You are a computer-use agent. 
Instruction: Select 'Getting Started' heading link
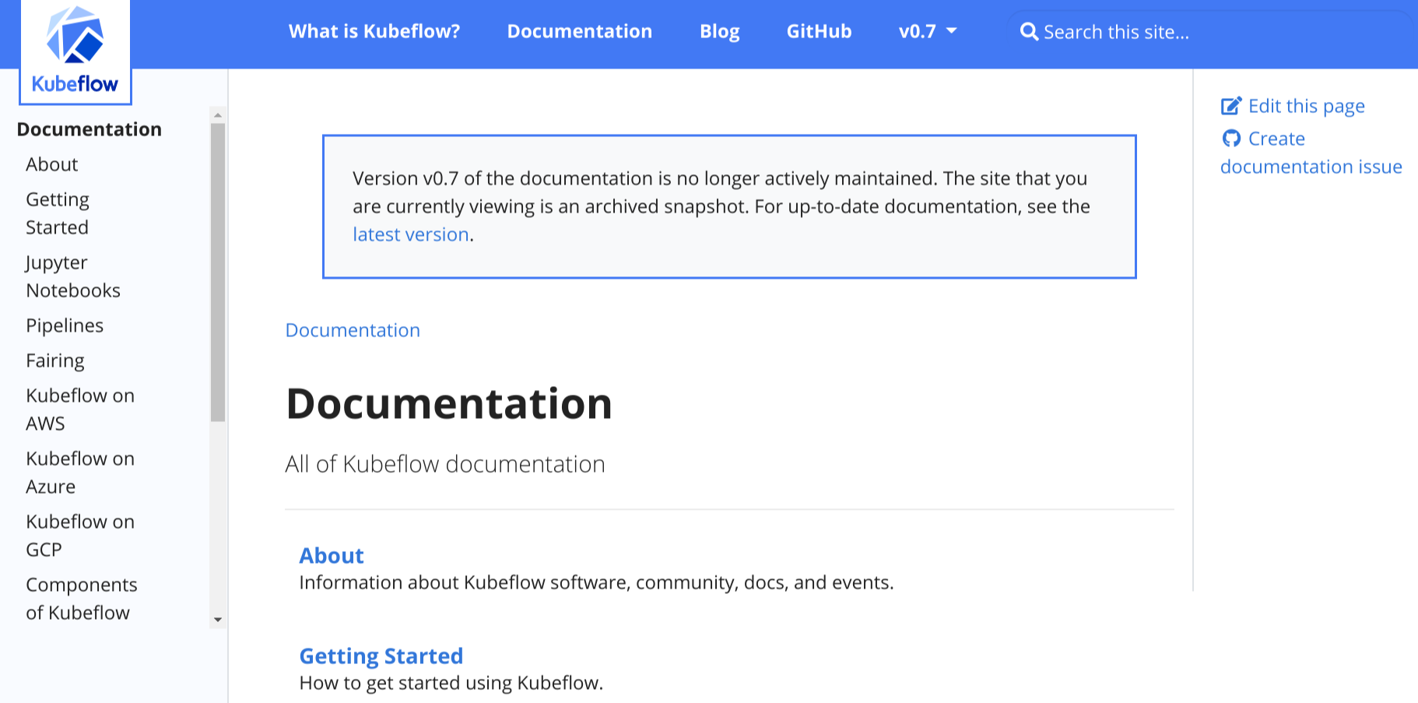point(381,656)
